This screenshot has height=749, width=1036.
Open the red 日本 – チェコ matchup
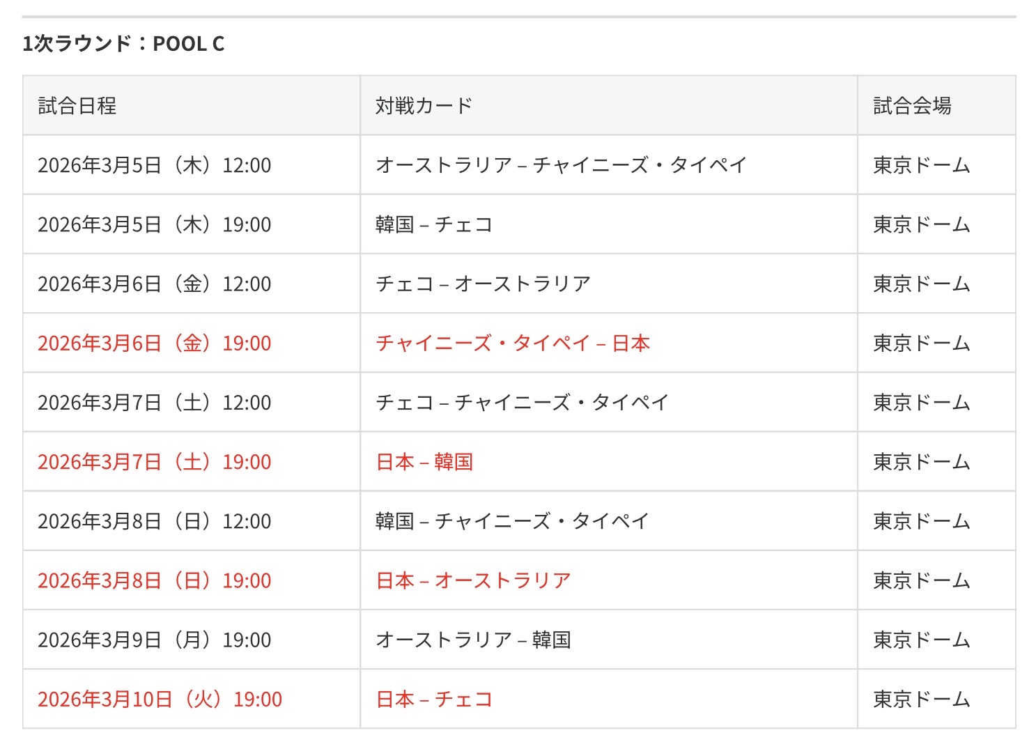tap(434, 699)
